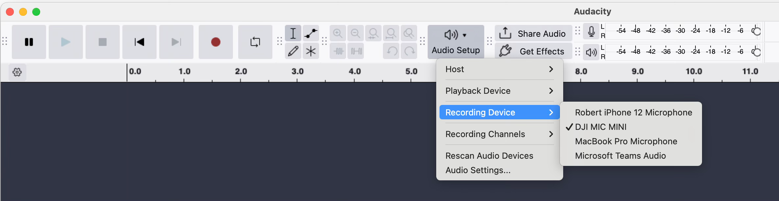This screenshot has height=201, width=779.
Task: Zoom out with the magnifier minus icon
Action: 356,33
